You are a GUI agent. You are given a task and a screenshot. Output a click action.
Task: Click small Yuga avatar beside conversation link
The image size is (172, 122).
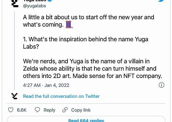(x=14, y=96)
